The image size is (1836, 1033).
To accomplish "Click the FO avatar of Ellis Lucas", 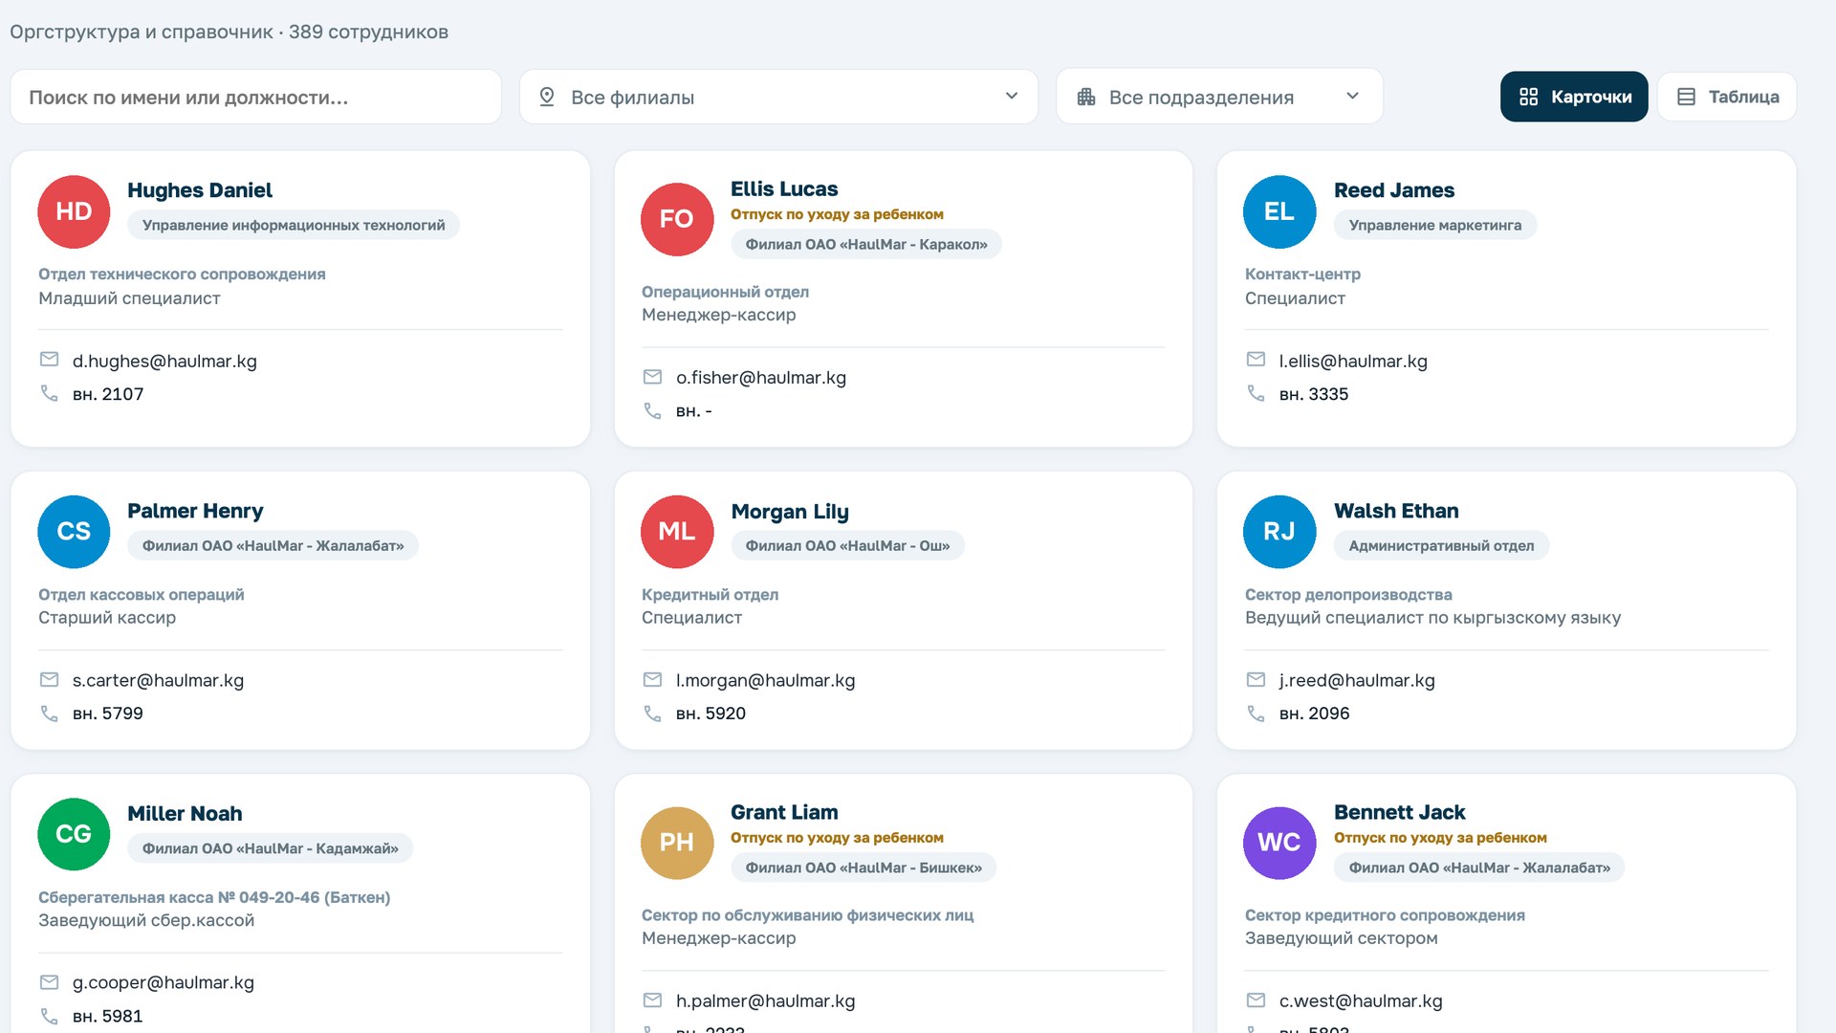I will click(677, 219).
